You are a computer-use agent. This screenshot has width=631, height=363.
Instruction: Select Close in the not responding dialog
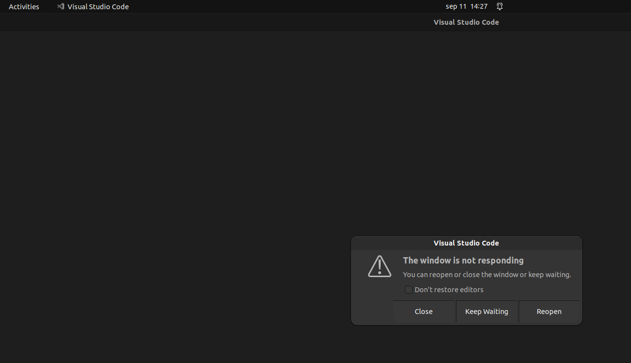point(423,311)
